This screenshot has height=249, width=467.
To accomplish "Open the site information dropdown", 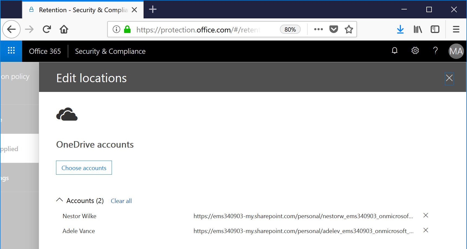I will pos(116,29).
